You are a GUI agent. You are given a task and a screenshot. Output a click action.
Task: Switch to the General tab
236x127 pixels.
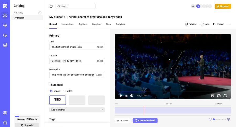click(53, 24)
